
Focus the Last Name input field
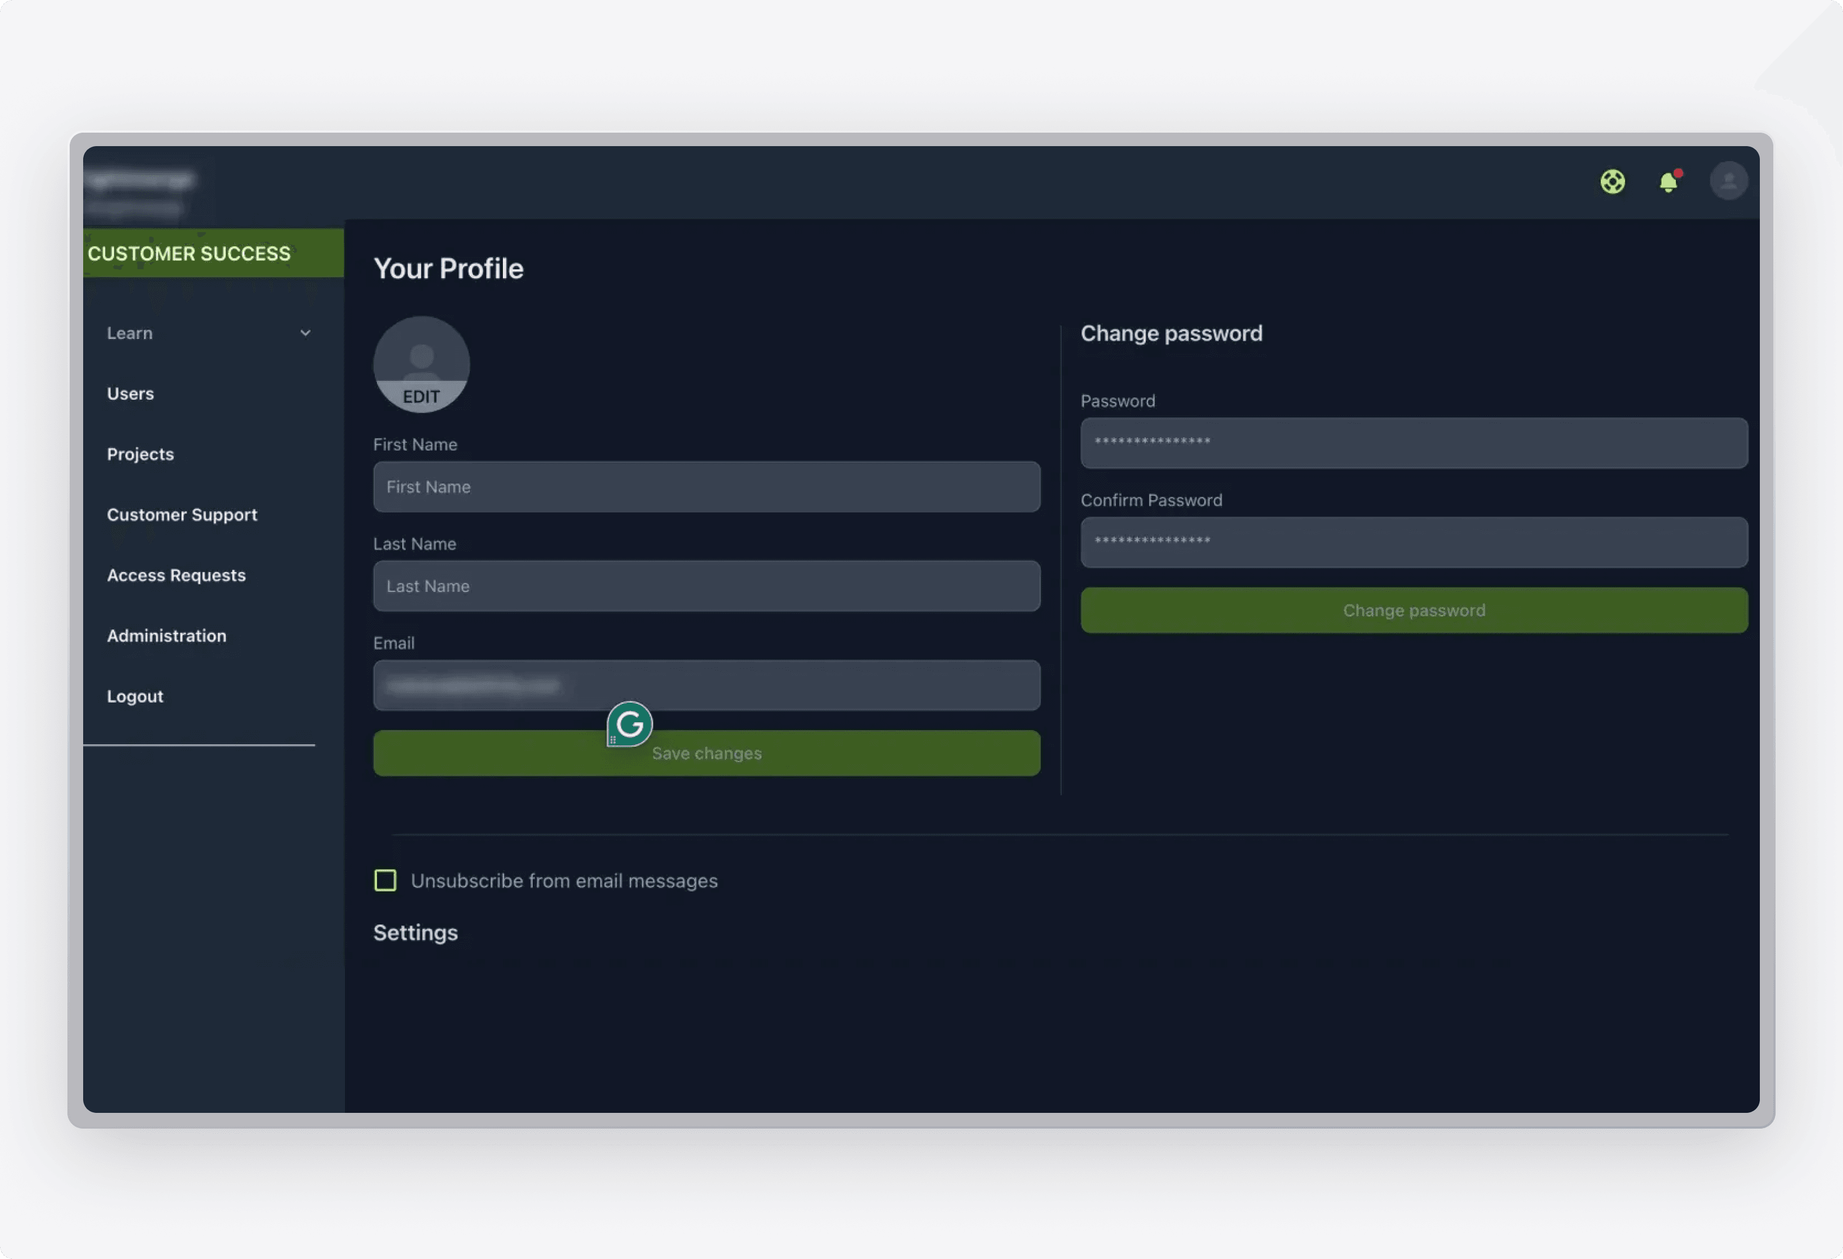tap(707, 586)
